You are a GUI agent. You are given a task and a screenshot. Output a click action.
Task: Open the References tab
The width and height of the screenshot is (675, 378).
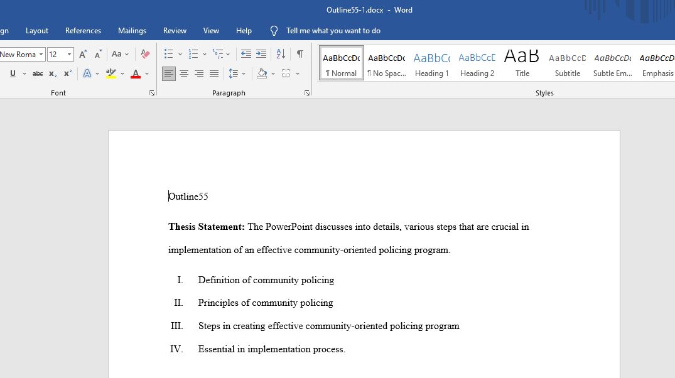pos(83,31)
